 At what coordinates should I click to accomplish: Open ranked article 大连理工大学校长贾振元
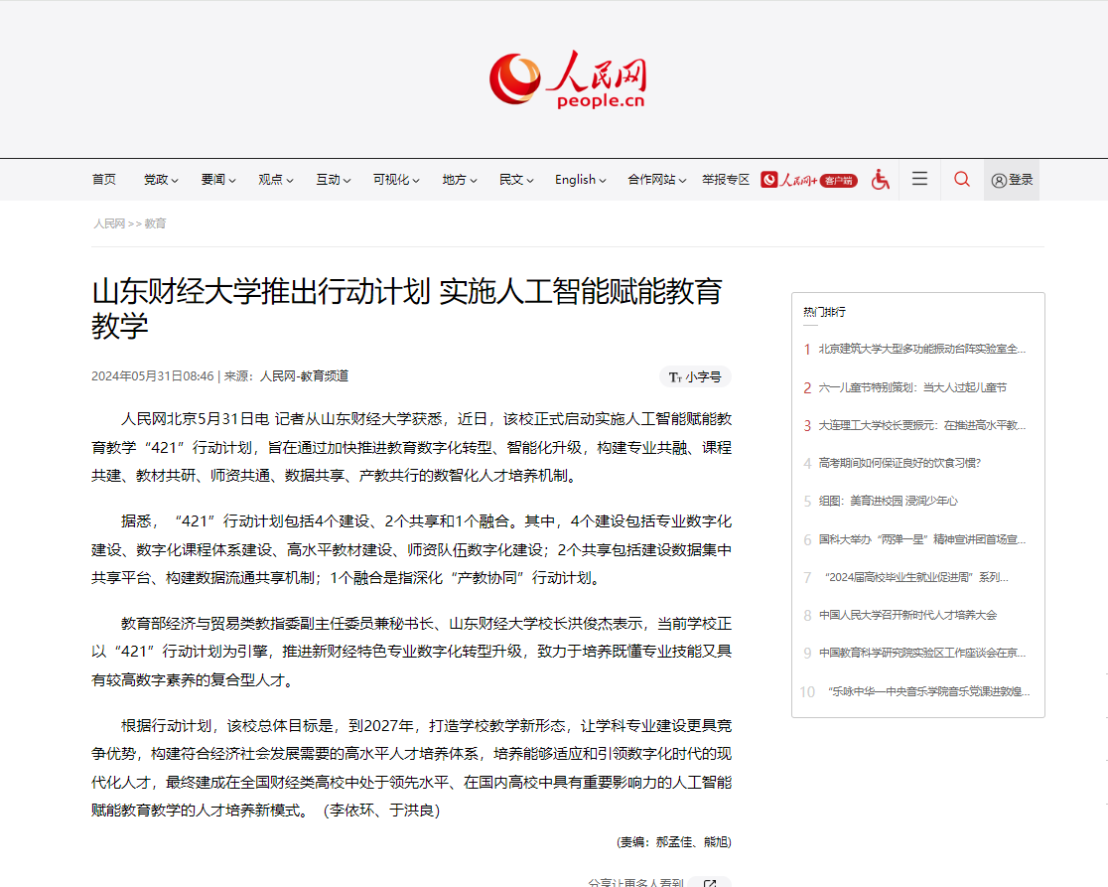pyautogui.click(x=922, y=425)
